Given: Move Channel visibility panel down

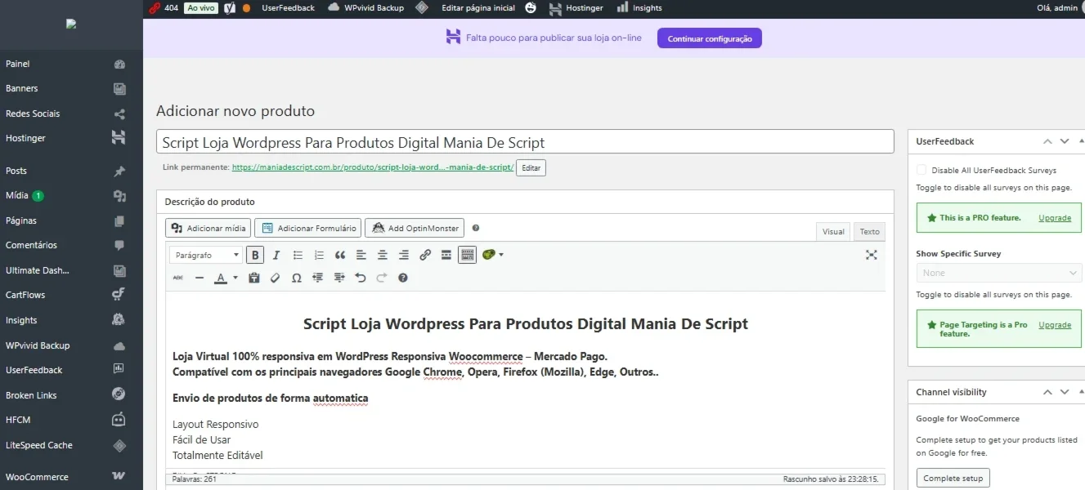Looking at the screenshot, I should coord(1065,392).
